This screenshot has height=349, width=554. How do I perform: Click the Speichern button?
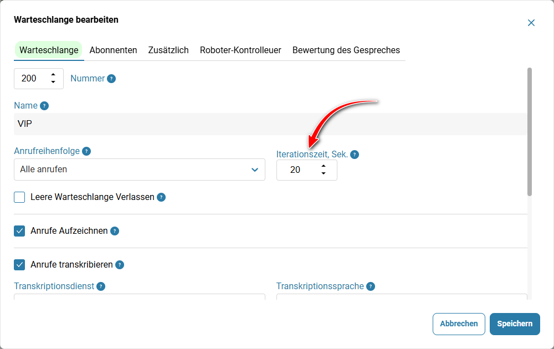515,324
